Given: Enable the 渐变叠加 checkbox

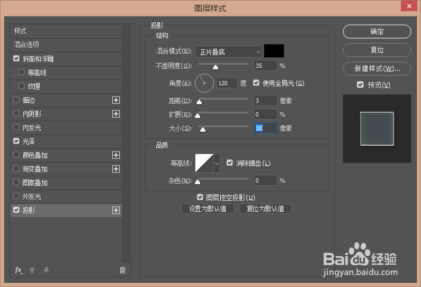Looking at the screenshot, I should pyautogui.click(x=16, y=168).
